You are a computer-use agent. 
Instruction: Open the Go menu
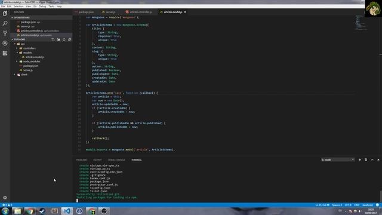[x=35, y=7]
